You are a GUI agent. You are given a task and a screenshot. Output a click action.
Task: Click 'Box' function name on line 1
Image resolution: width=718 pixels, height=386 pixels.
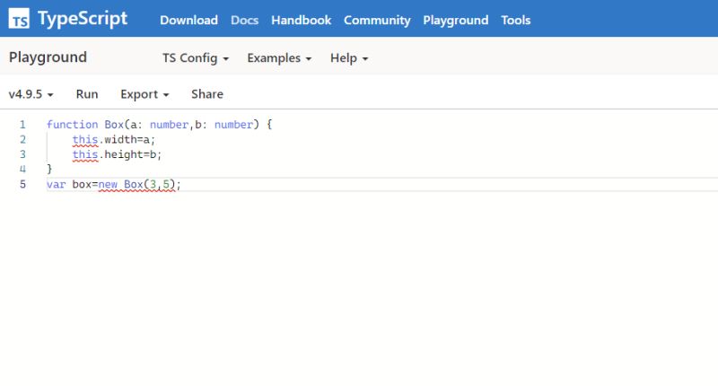coord(114,125)
